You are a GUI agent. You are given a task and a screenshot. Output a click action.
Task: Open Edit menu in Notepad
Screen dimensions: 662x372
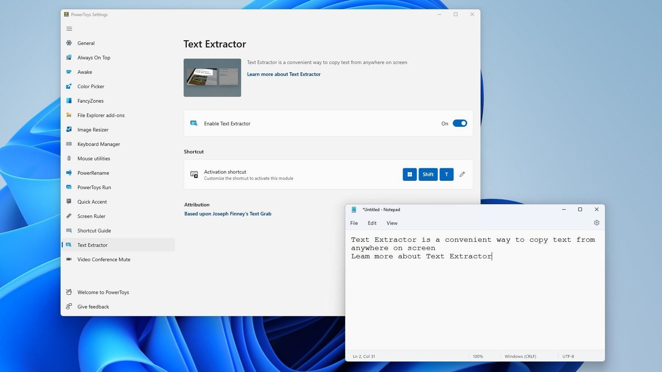tap(372, 223)
